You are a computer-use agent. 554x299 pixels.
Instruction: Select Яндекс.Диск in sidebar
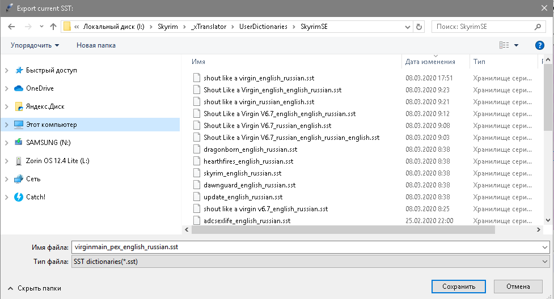coord(45,106)
